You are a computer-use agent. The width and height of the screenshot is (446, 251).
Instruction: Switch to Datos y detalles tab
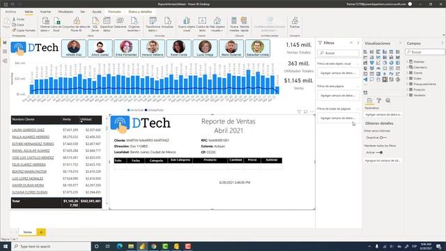tap(140, 12)
